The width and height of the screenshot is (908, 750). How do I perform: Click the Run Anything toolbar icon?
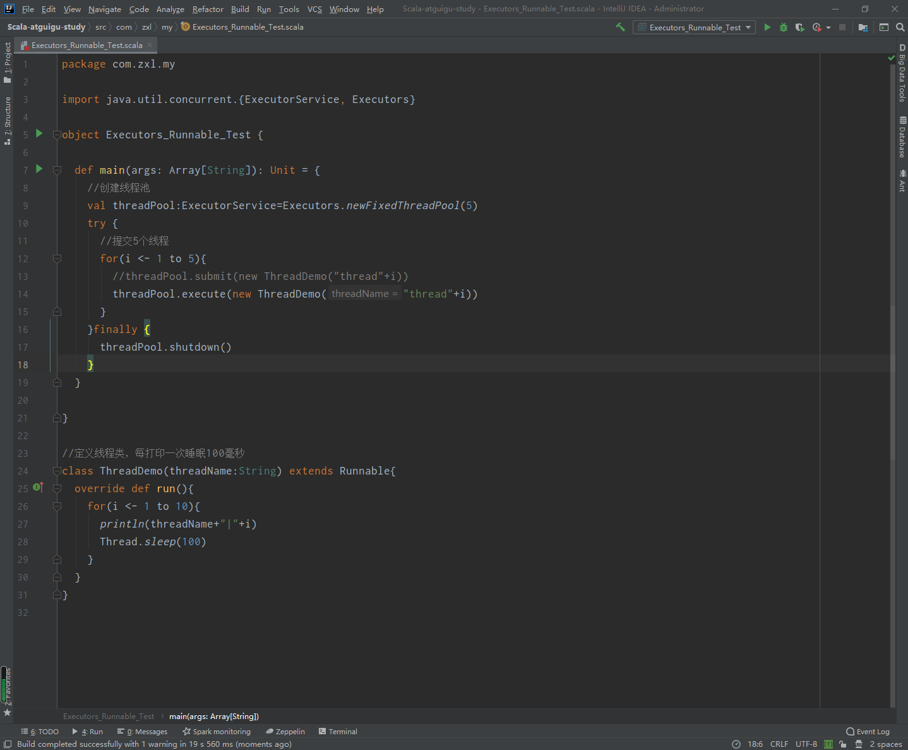pyautogui.click(x=884, y=27)
